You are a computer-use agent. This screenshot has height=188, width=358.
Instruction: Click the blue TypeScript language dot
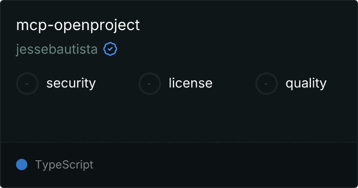22,164
